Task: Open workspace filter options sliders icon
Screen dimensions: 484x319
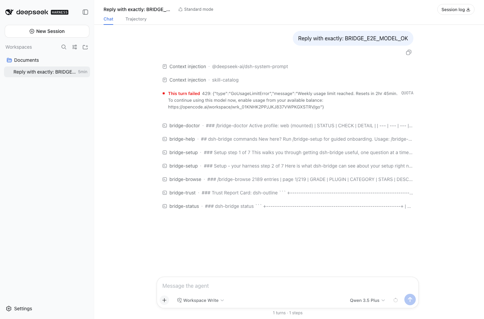Action: (75, 47)
